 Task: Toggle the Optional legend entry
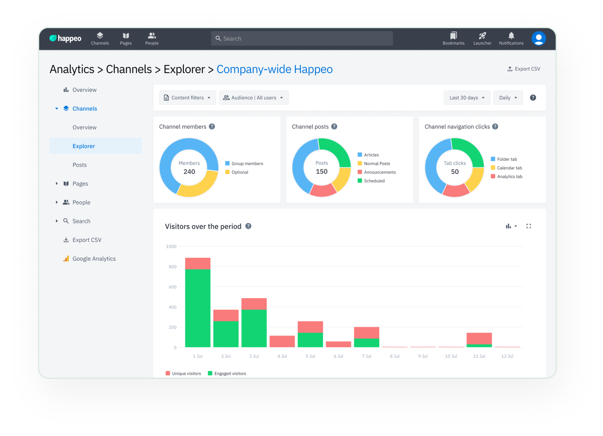(237, 172)
